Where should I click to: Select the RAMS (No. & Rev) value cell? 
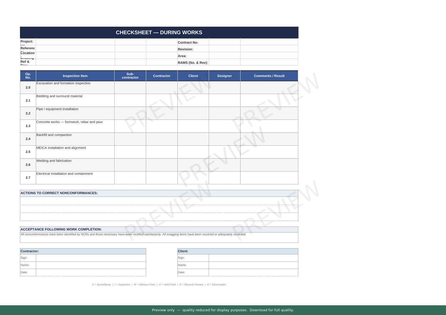point(224,62)
